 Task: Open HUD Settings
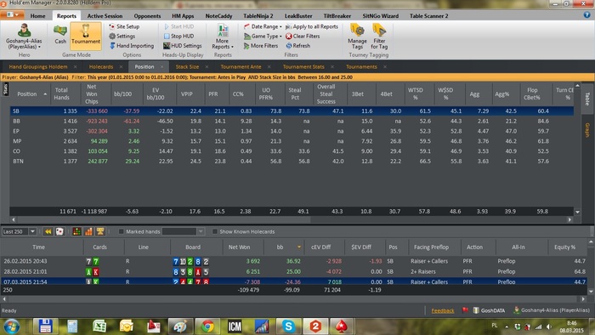(183, 46)
